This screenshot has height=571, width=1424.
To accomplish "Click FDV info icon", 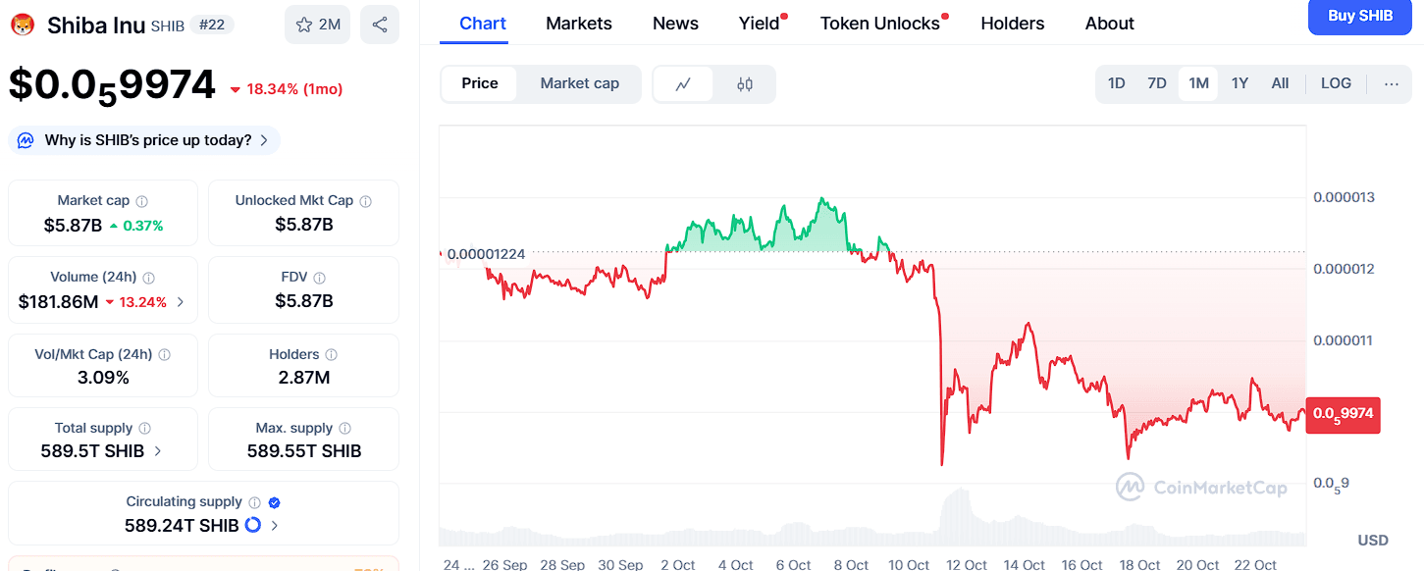I will (x=320, y=279).
